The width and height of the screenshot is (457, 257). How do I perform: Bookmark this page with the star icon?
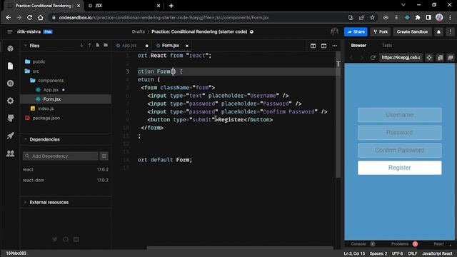coord(372,17)
